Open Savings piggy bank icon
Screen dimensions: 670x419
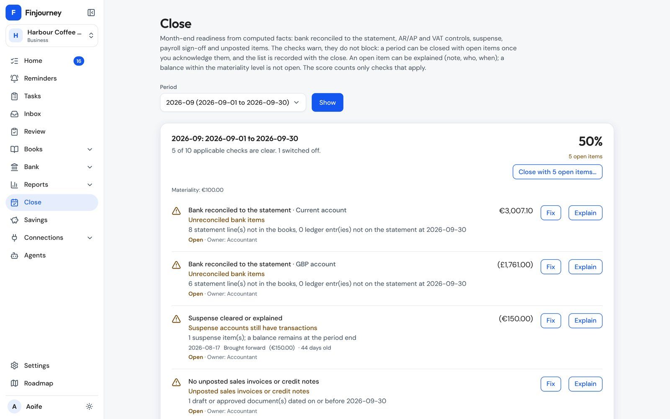(14, 220)
